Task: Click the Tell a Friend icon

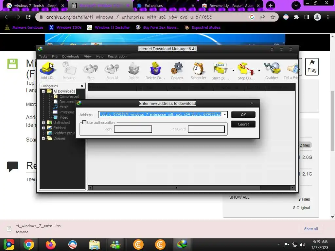Action: tap(291, 71)
